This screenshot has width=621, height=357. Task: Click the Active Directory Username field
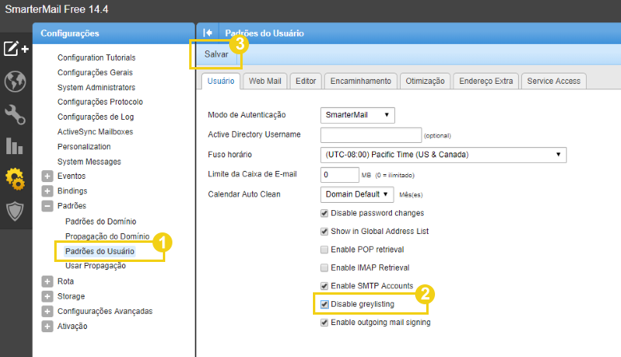click(x=370, y=135)
